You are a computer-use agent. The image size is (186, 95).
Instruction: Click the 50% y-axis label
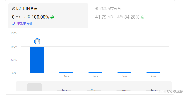(x=14, y=60)
